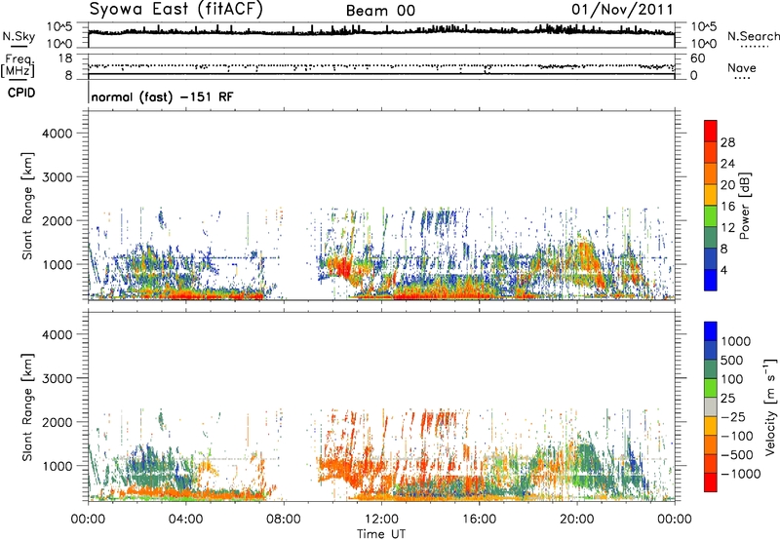Click the "8" frequency axis tick

click(68, 76)
